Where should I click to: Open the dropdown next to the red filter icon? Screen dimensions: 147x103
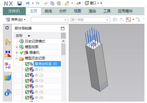coord(133,19)
